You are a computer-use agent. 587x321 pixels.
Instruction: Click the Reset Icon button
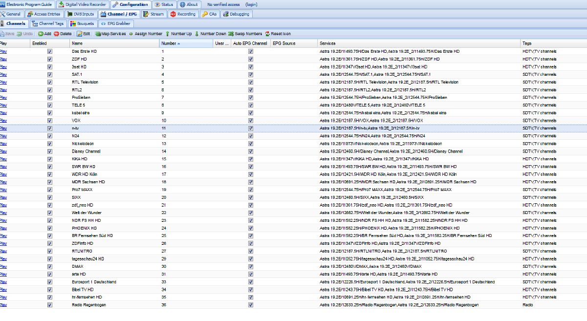coord(278,34)
